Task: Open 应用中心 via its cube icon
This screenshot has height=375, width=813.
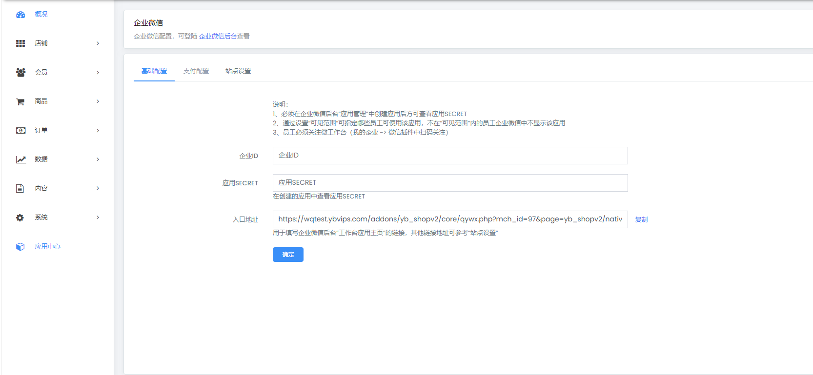Action: pyautogui.click(x=20, y=247)
